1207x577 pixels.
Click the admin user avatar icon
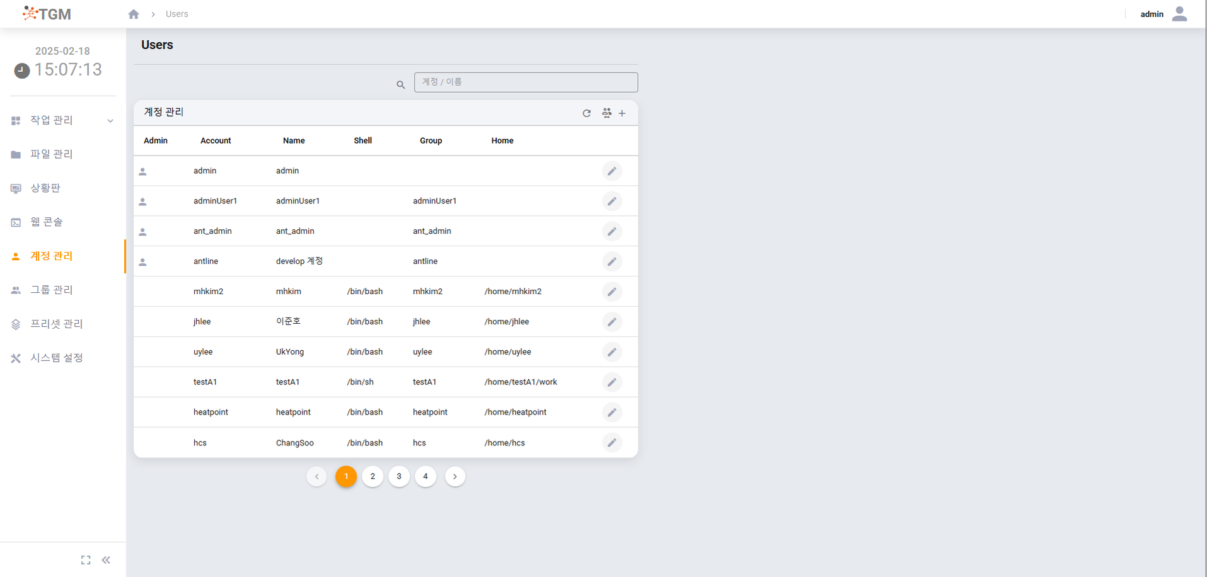point(1179,14)
